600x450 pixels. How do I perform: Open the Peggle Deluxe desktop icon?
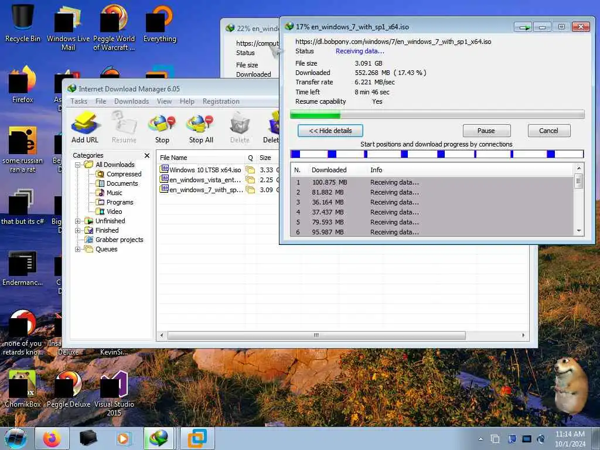[69, 389]
